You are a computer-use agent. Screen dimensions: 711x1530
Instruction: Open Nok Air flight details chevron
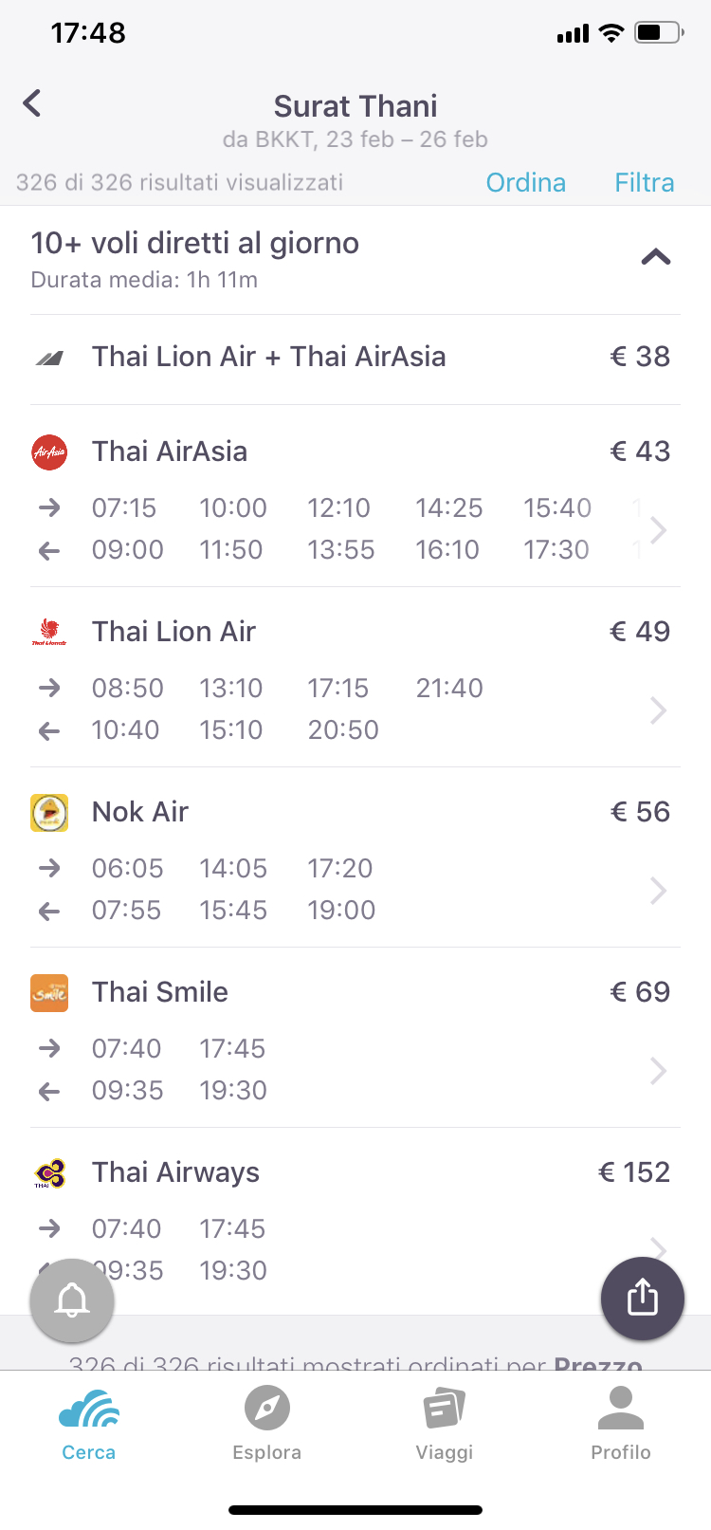pos(659,890)
